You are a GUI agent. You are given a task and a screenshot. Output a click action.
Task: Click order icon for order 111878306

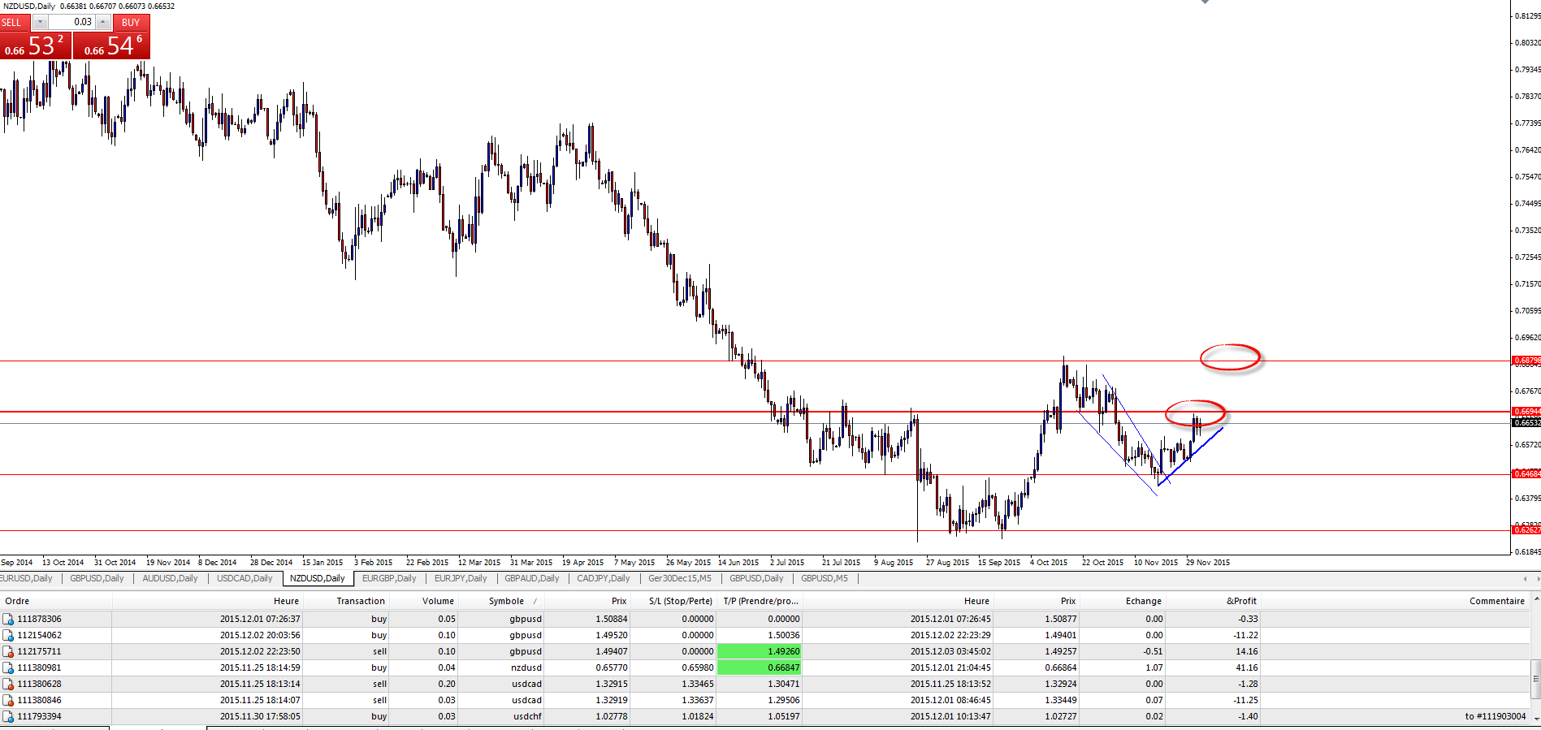click(8, 620)
